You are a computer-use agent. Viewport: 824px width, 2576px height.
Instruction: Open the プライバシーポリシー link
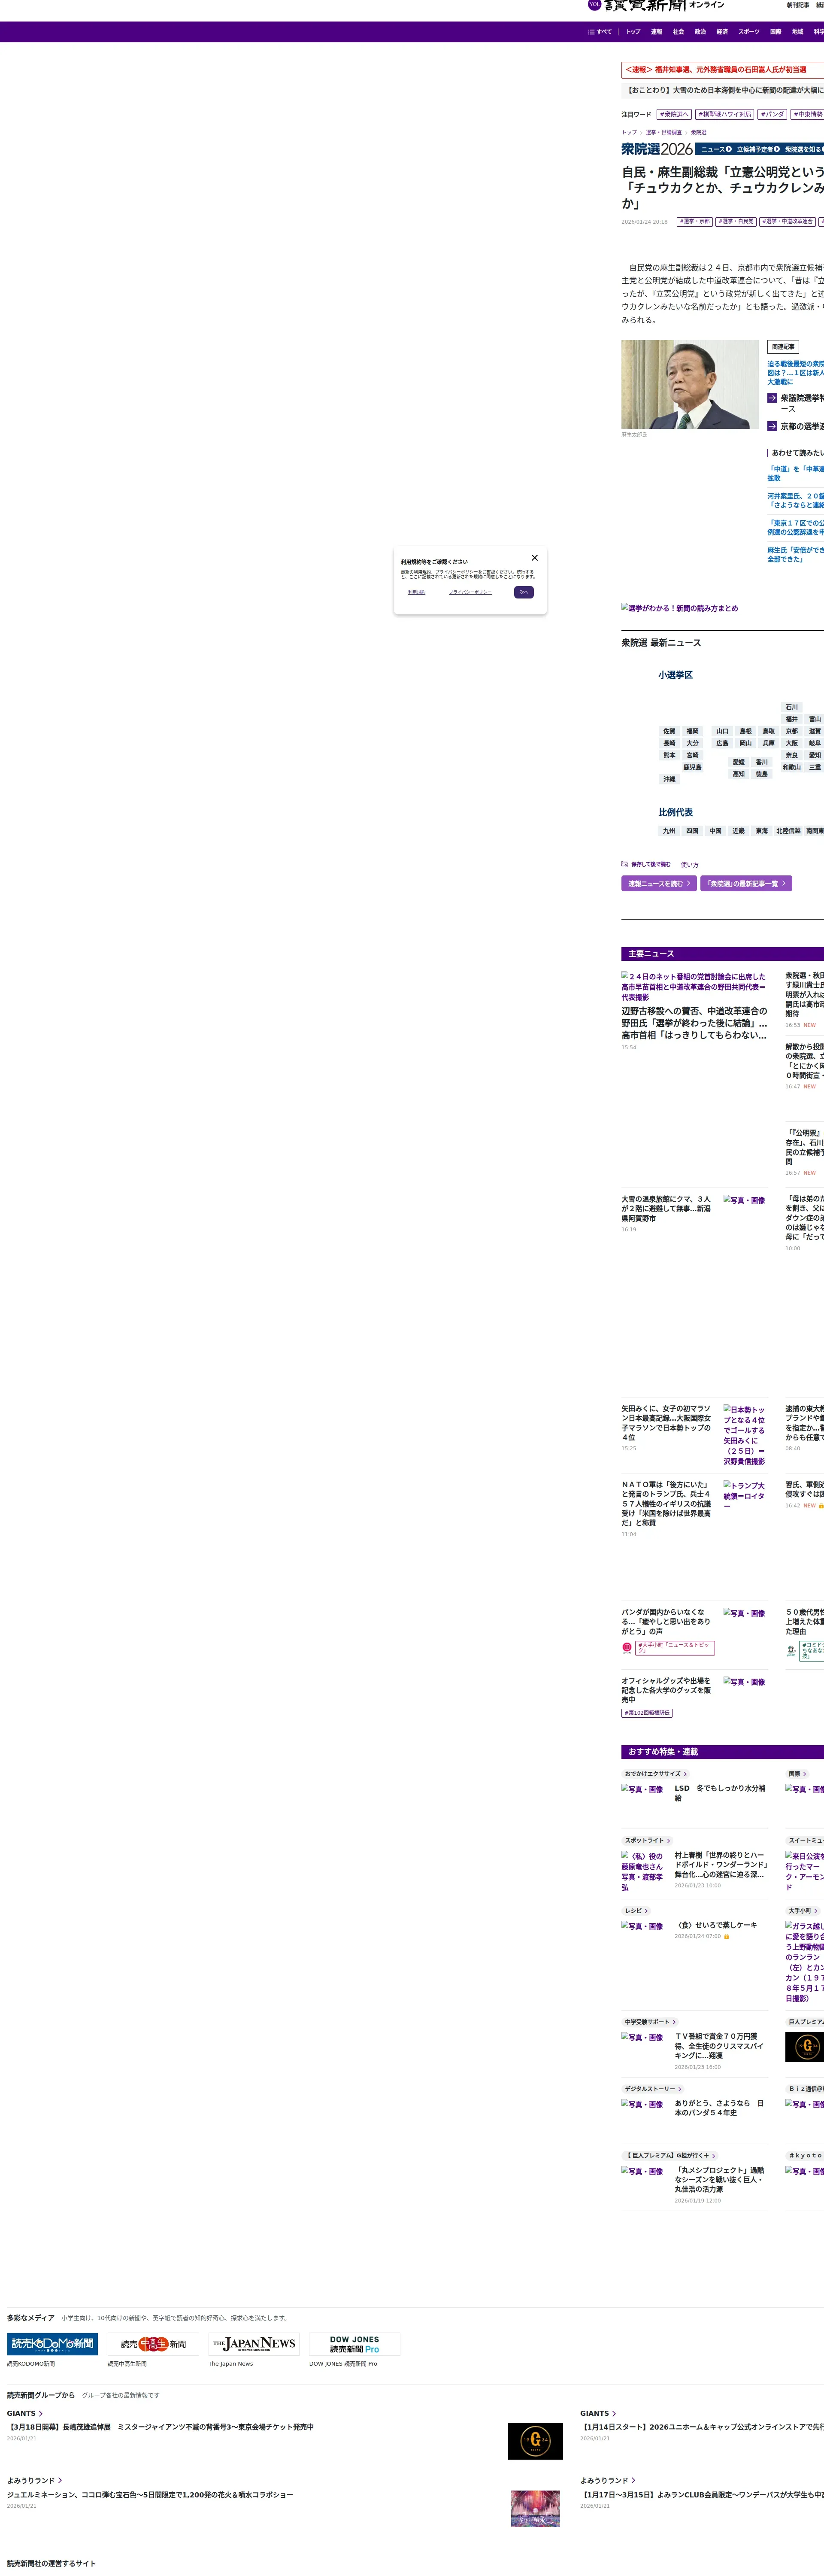[470, 592]
